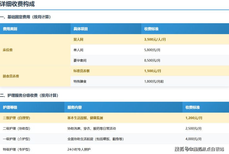This screenshot has height=154, width=229.
Task: Click the 1,200元/月 price cell
Action: [194, 118]
